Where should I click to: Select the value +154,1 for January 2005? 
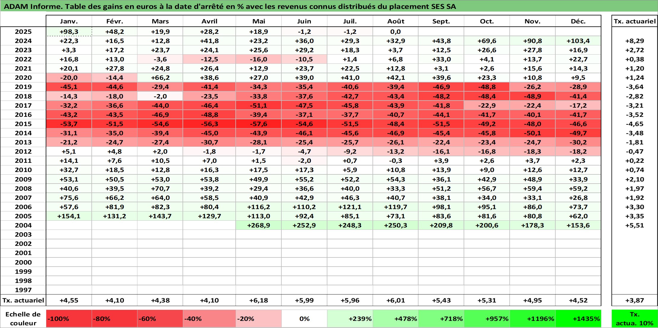coord(69,216)
